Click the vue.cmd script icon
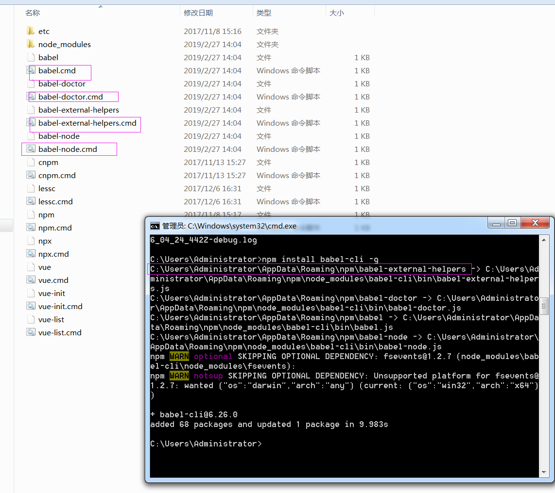 pyautogui.click(x=31, y=280)
